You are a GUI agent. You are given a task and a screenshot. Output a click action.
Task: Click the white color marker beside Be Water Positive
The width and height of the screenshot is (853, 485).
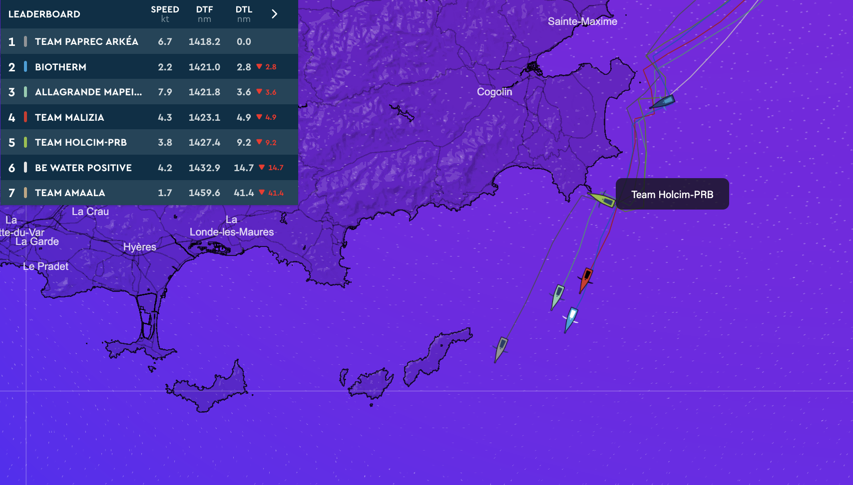click(x=25, y=168)
